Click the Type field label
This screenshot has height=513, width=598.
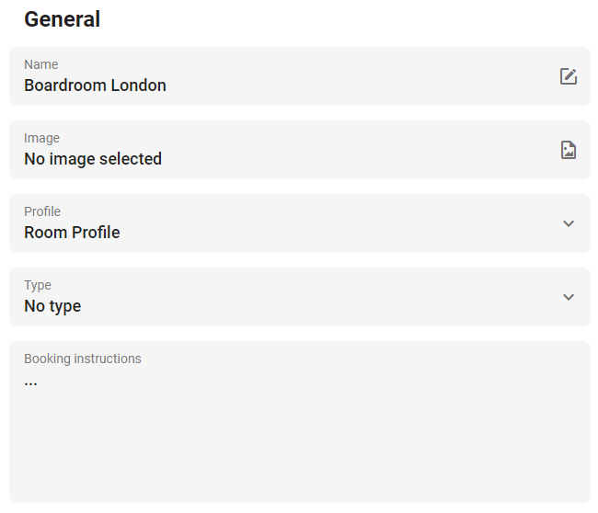pyautogui.click(x=38, y=286)
